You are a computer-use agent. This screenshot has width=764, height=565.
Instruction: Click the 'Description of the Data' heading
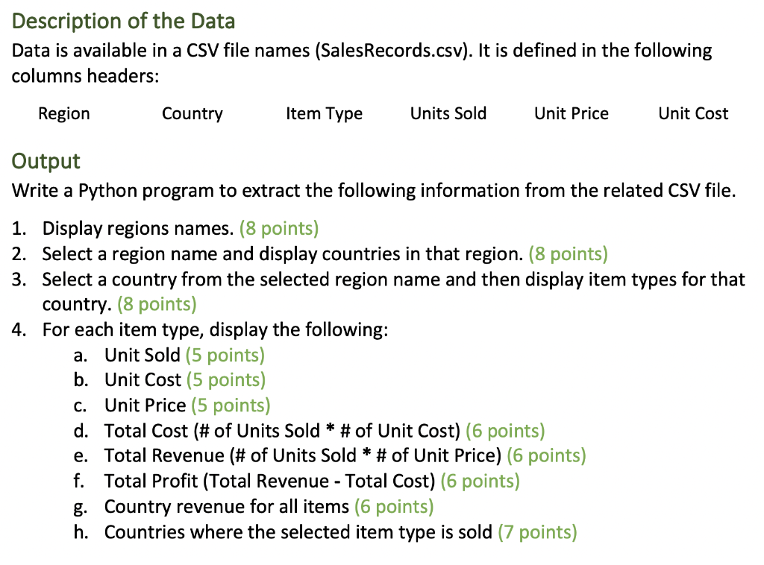pos(123,22)
